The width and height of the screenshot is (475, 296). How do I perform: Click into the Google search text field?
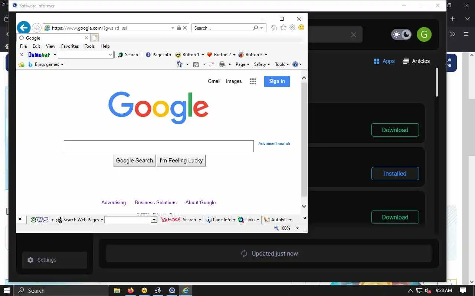[159, 146]
